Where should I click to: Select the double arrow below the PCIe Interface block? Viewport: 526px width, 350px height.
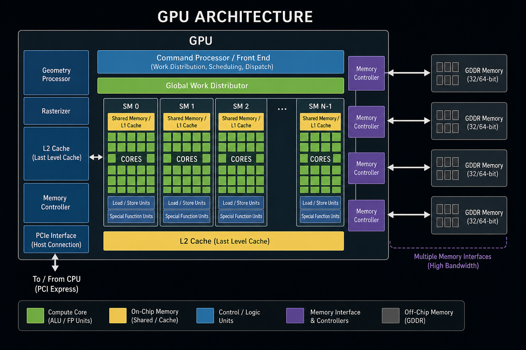55,262
